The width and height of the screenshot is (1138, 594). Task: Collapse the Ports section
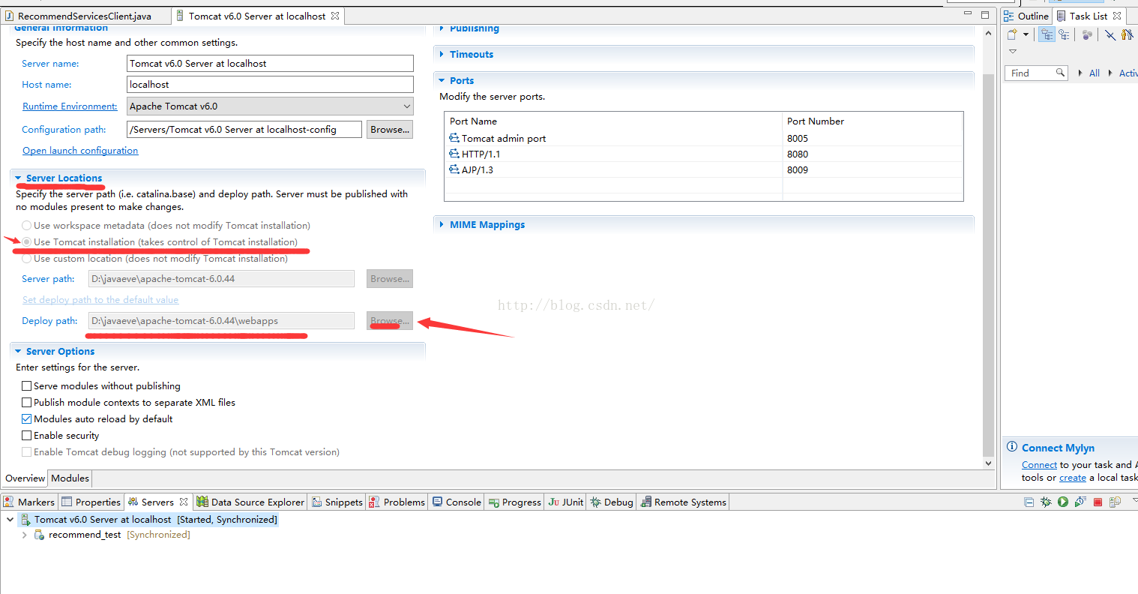442,80
